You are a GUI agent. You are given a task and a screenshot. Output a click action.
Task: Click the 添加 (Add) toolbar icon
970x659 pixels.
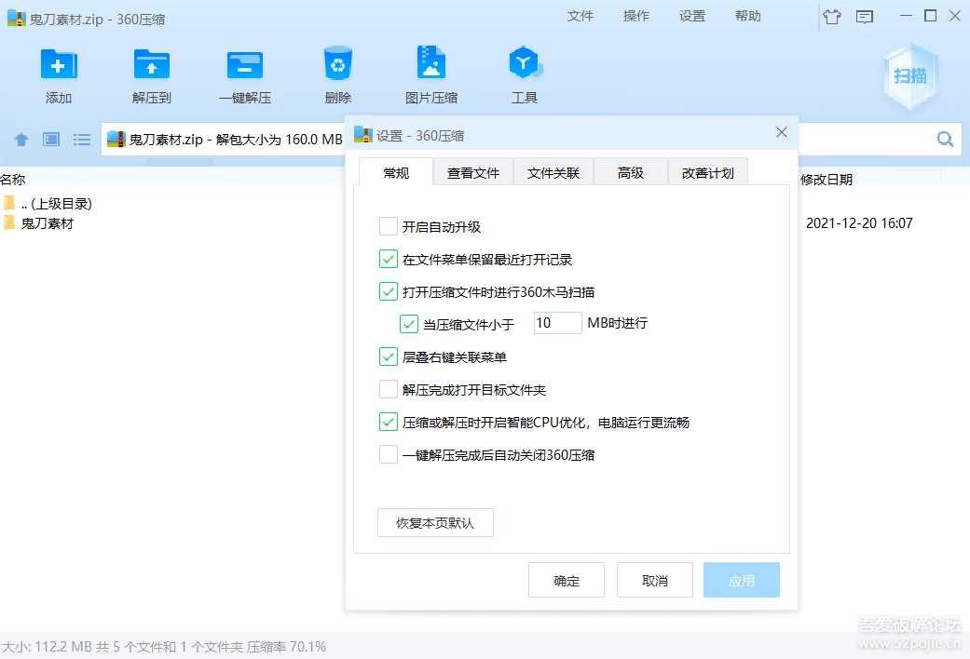point(58,65)
